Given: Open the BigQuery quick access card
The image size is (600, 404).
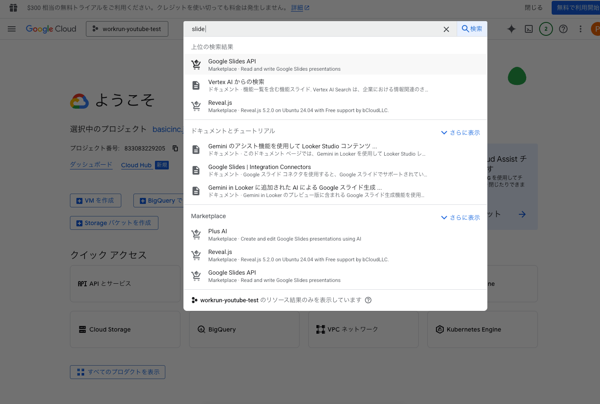Looking at the screenshot, I should click(x=244, y=329).
